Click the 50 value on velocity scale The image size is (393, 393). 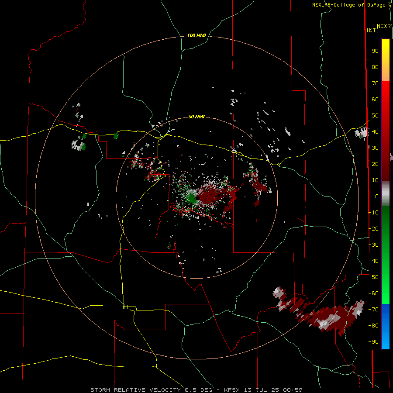[x=375, y=116]
